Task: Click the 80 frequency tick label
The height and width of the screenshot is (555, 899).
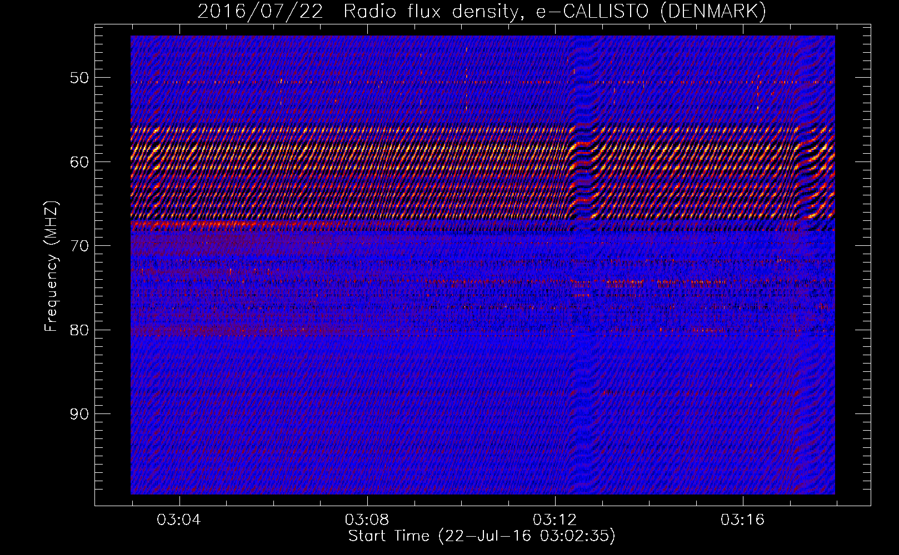Action: point(79,330)
